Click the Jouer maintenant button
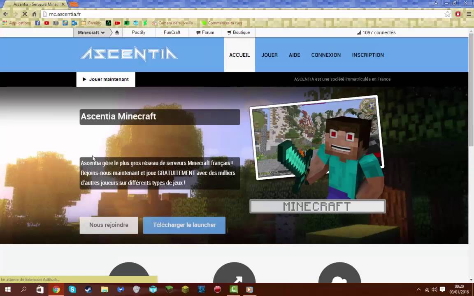Viewport: 474px width, 296px height. pos(106,79)
